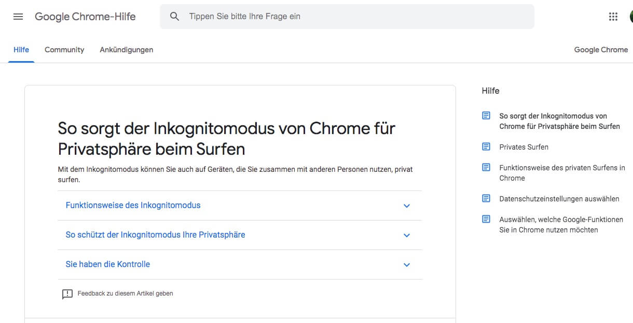Open section Funktionsweise des Inkognitomodus

(x=240, y=205)
